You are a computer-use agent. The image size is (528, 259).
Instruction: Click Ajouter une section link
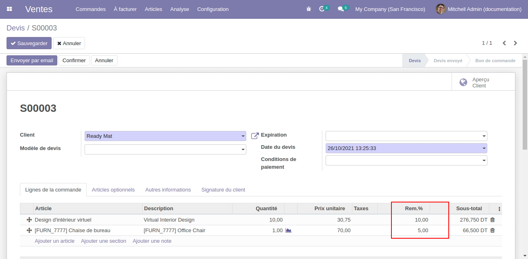point(104,241)
